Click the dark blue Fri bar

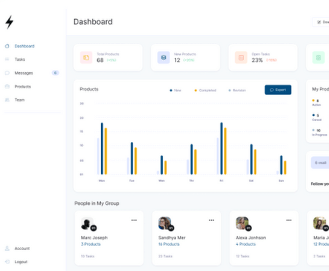[x=221, y=149]
